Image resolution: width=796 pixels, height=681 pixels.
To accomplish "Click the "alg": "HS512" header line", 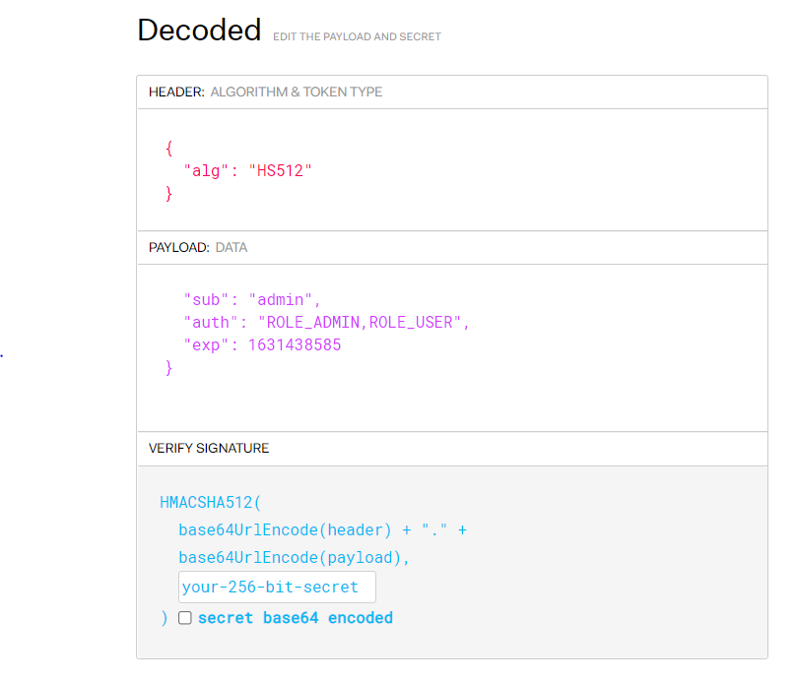I will click(247, 171).
